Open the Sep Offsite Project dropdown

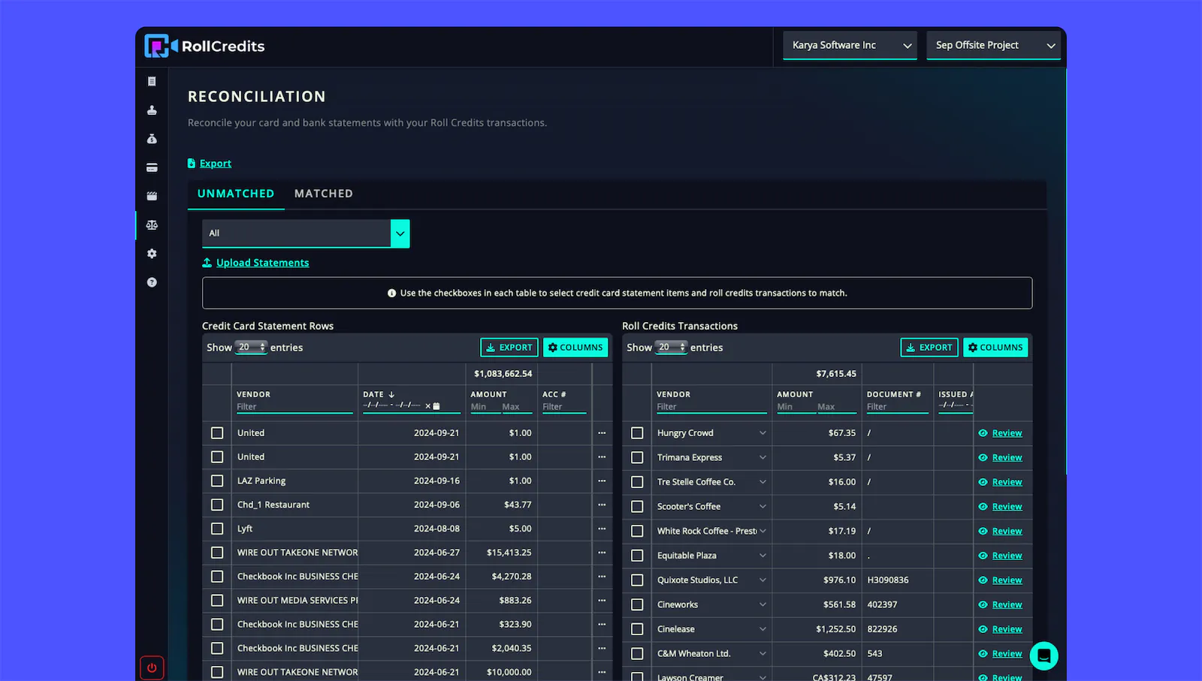click(x=992, y=45)
